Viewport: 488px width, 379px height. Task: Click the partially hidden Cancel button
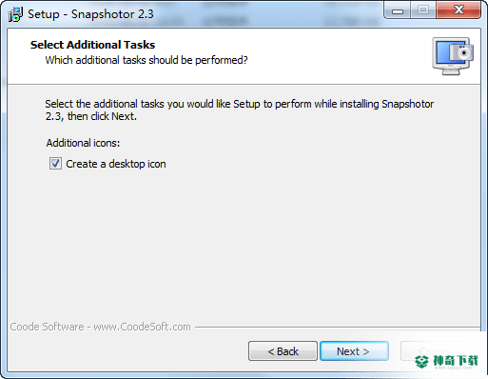click(435, 350)
